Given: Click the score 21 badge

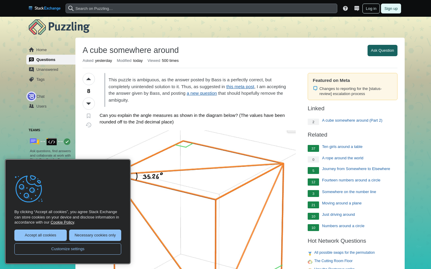Looking at the screenshot, I should [313, 205].
